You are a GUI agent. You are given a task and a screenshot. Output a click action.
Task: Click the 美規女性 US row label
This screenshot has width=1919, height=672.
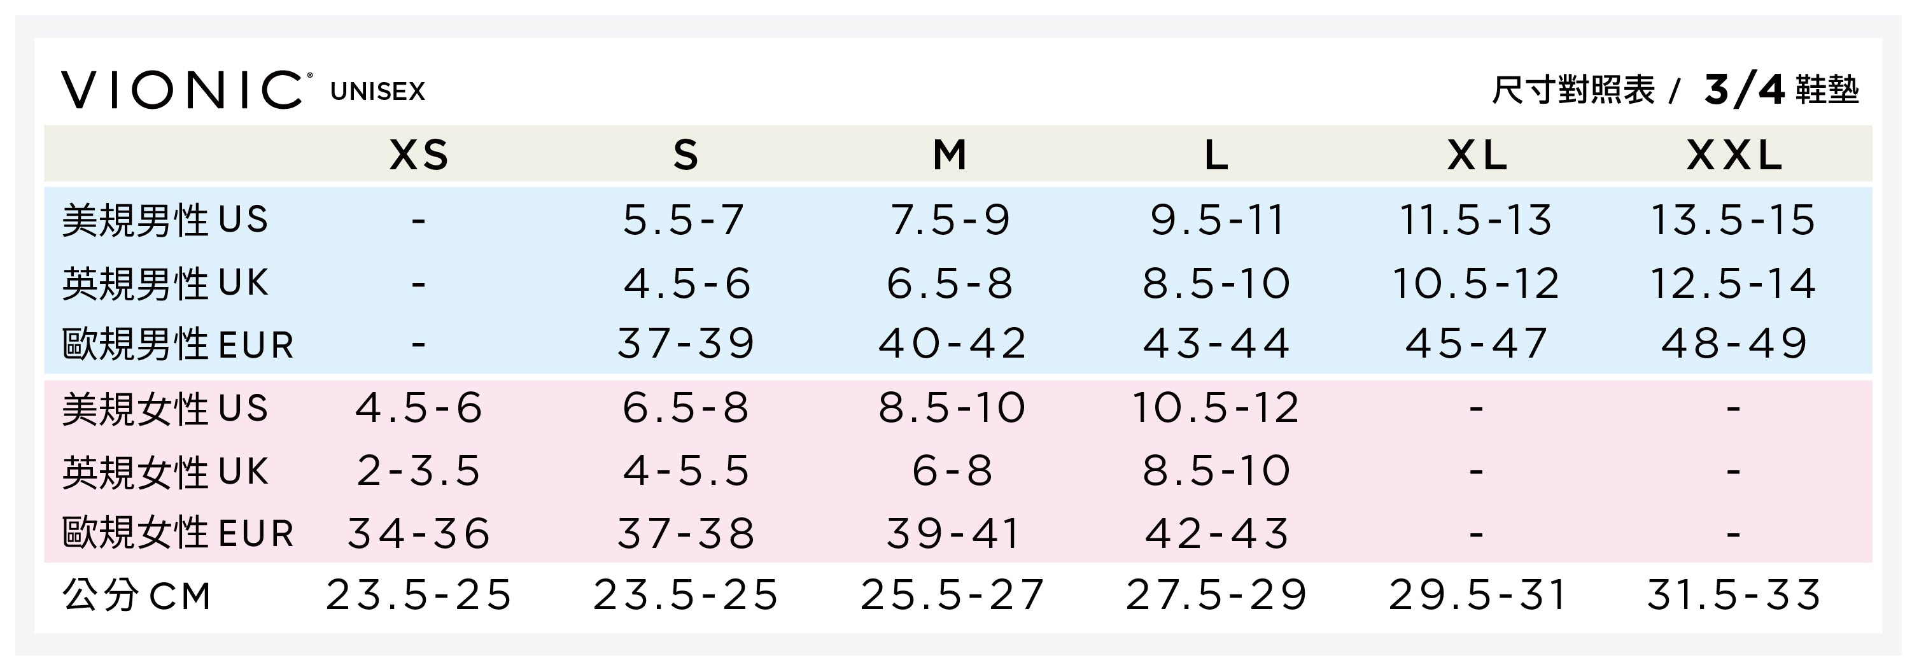pos(165,409)
